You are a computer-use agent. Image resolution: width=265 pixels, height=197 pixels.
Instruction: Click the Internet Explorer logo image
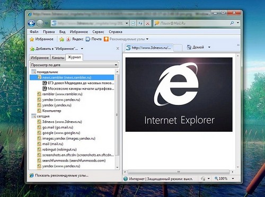tap(179, 94)
